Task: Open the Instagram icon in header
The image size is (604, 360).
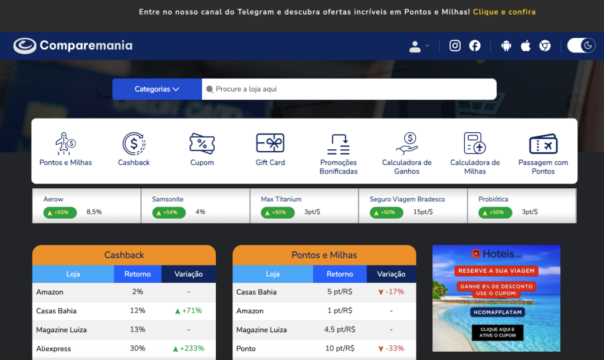Action: click(x=455, y=46)
